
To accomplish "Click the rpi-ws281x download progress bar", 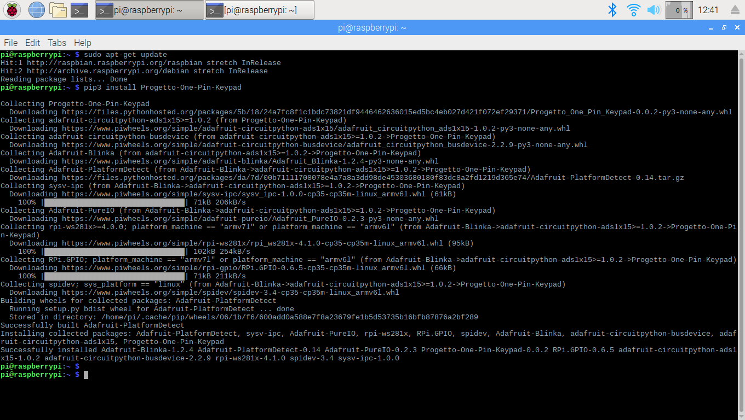I will [x=114, y=252].
